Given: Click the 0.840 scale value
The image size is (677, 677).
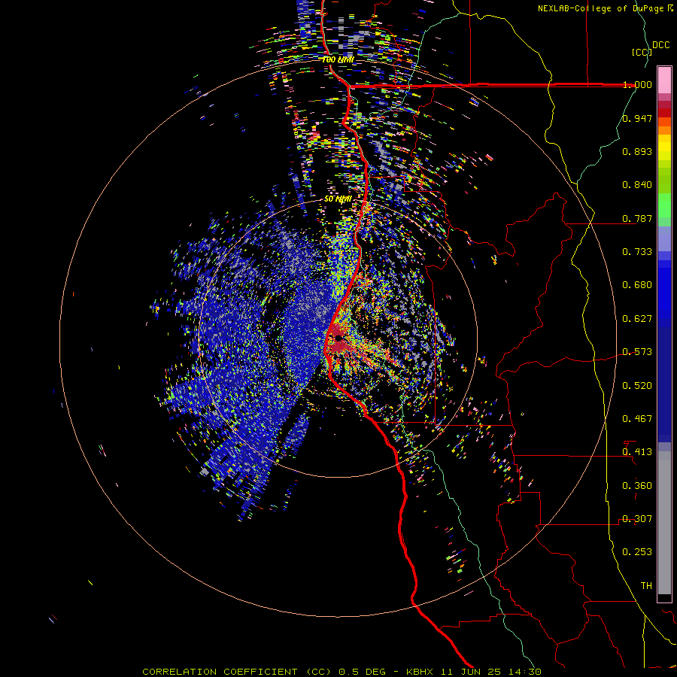Looking at the screenshot, I should click(637, 185).
